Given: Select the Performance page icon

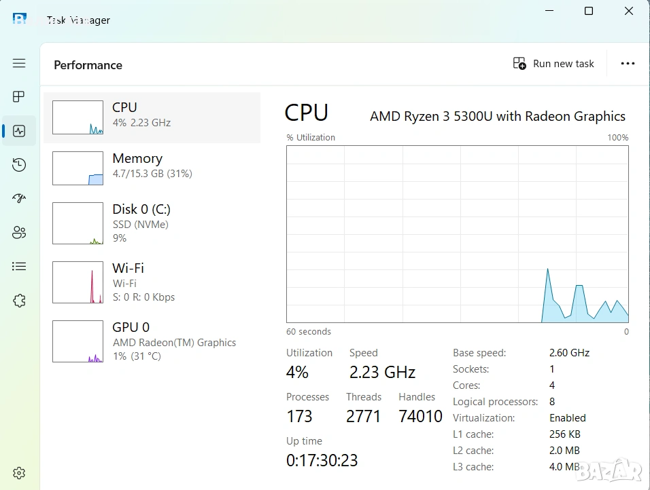Looking at the screenshot, I should pyautogui.click(x=19, y=131).
